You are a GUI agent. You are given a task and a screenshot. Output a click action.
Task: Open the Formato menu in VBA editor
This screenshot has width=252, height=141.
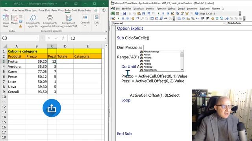[x=161, y=9]
